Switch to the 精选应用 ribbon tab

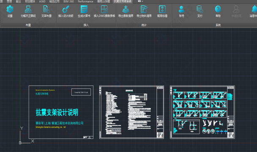click(55, 1)
